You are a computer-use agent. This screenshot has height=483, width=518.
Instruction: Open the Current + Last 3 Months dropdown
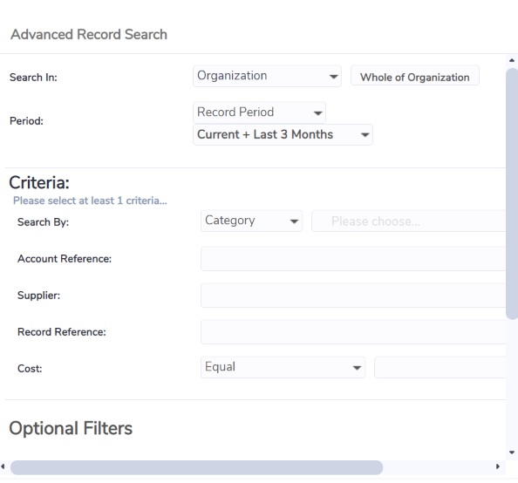[283, 135]
